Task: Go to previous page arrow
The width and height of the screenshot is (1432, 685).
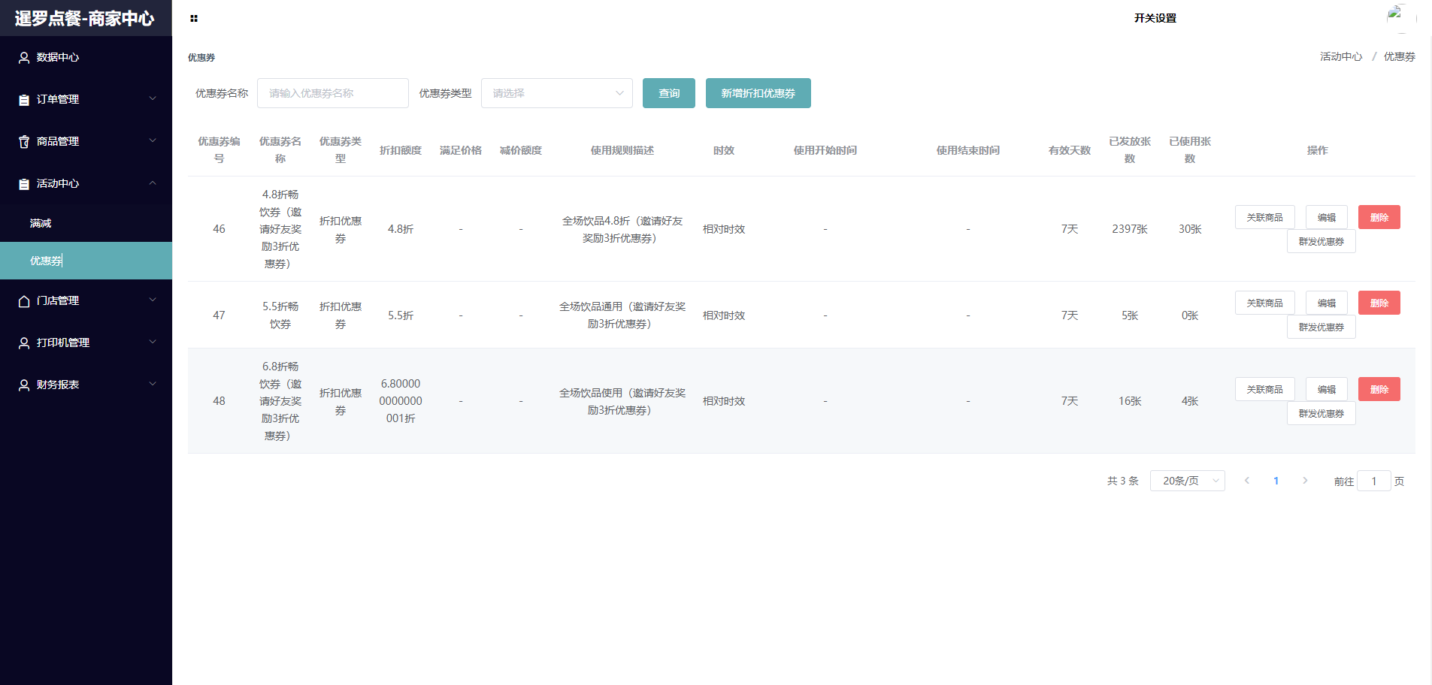Action: click(1247, 481)
